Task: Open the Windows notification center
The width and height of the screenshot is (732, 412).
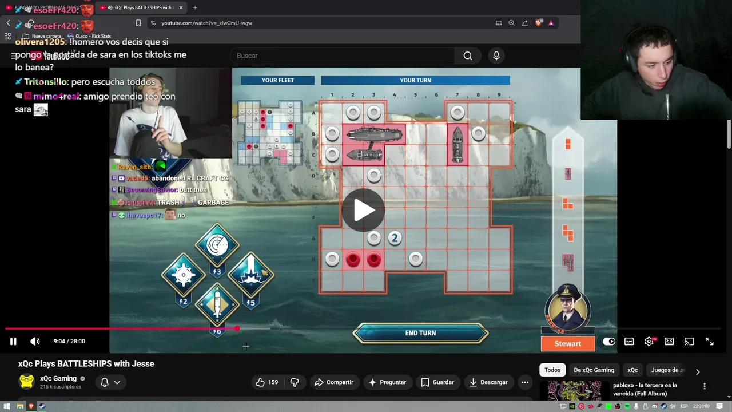Action: [x=719, y=406]
